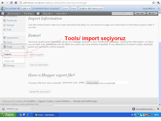Click the Polls sidebar icon
This screenshot has width=161, height=121.
(5, 29)
